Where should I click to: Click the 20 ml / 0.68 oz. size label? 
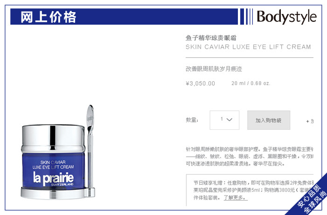click(250, 83)
